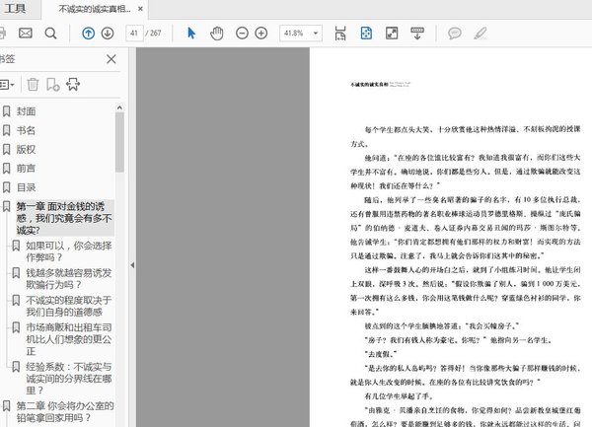
Task: Select the highlighter pen tool
Action: pos(481,34)
